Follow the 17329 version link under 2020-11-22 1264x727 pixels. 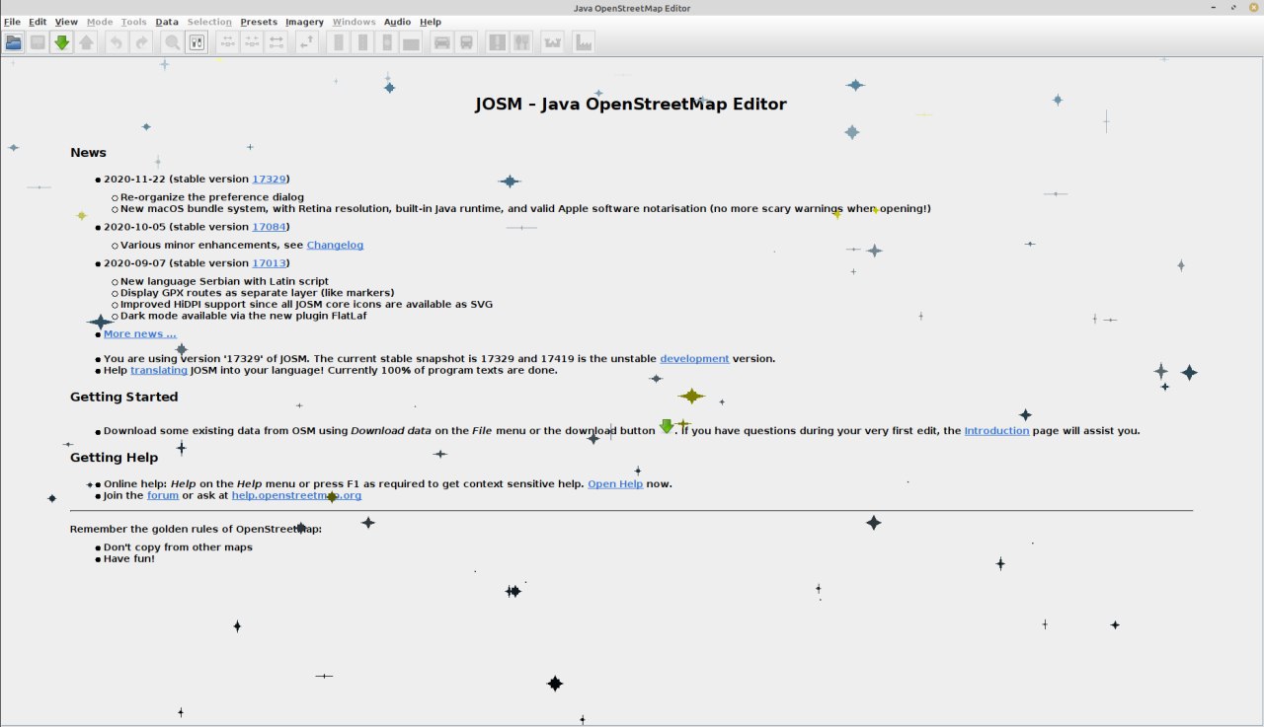(x=269, y=179)
